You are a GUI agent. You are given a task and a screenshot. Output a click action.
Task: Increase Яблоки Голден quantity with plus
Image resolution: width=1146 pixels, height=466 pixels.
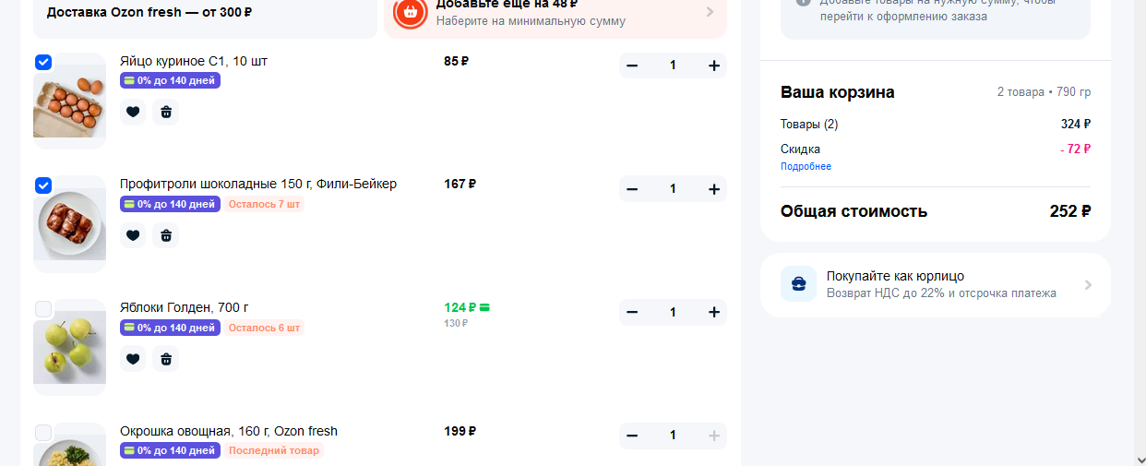(x=713, y=312)
